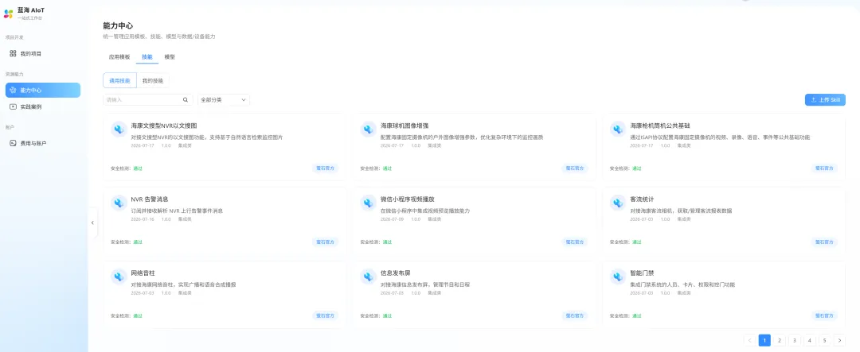Click 萤石官方 tag on NVR 告警消息 card
Screen dimensions: 860x352
point(325,242)
